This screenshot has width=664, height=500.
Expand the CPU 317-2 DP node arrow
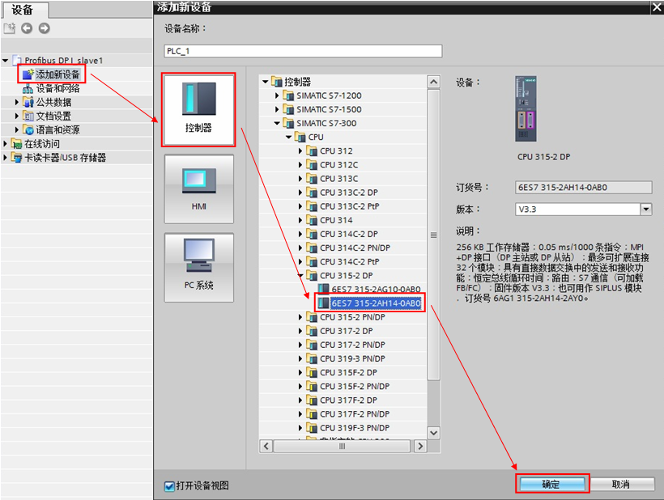click(300, 331)
